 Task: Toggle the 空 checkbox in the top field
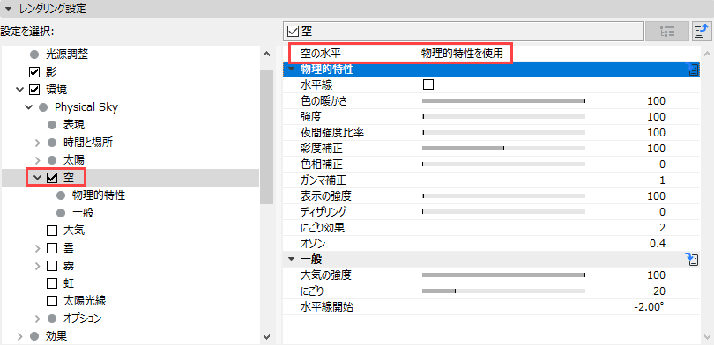(x=294, y=32)
